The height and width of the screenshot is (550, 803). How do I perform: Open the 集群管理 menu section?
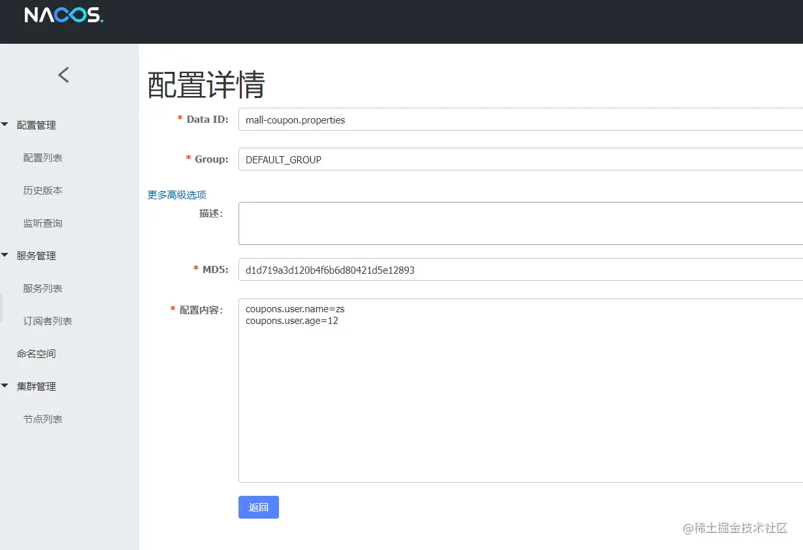(37, 387)
